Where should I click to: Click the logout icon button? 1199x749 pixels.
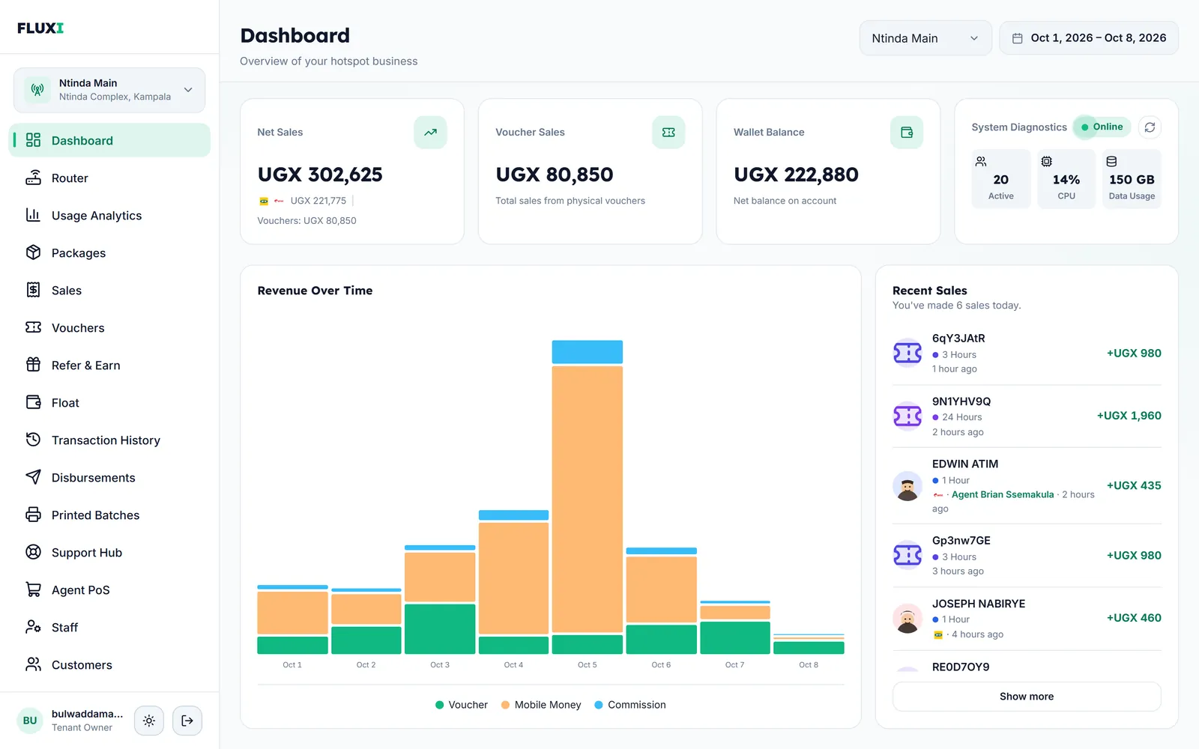point(187,721)
